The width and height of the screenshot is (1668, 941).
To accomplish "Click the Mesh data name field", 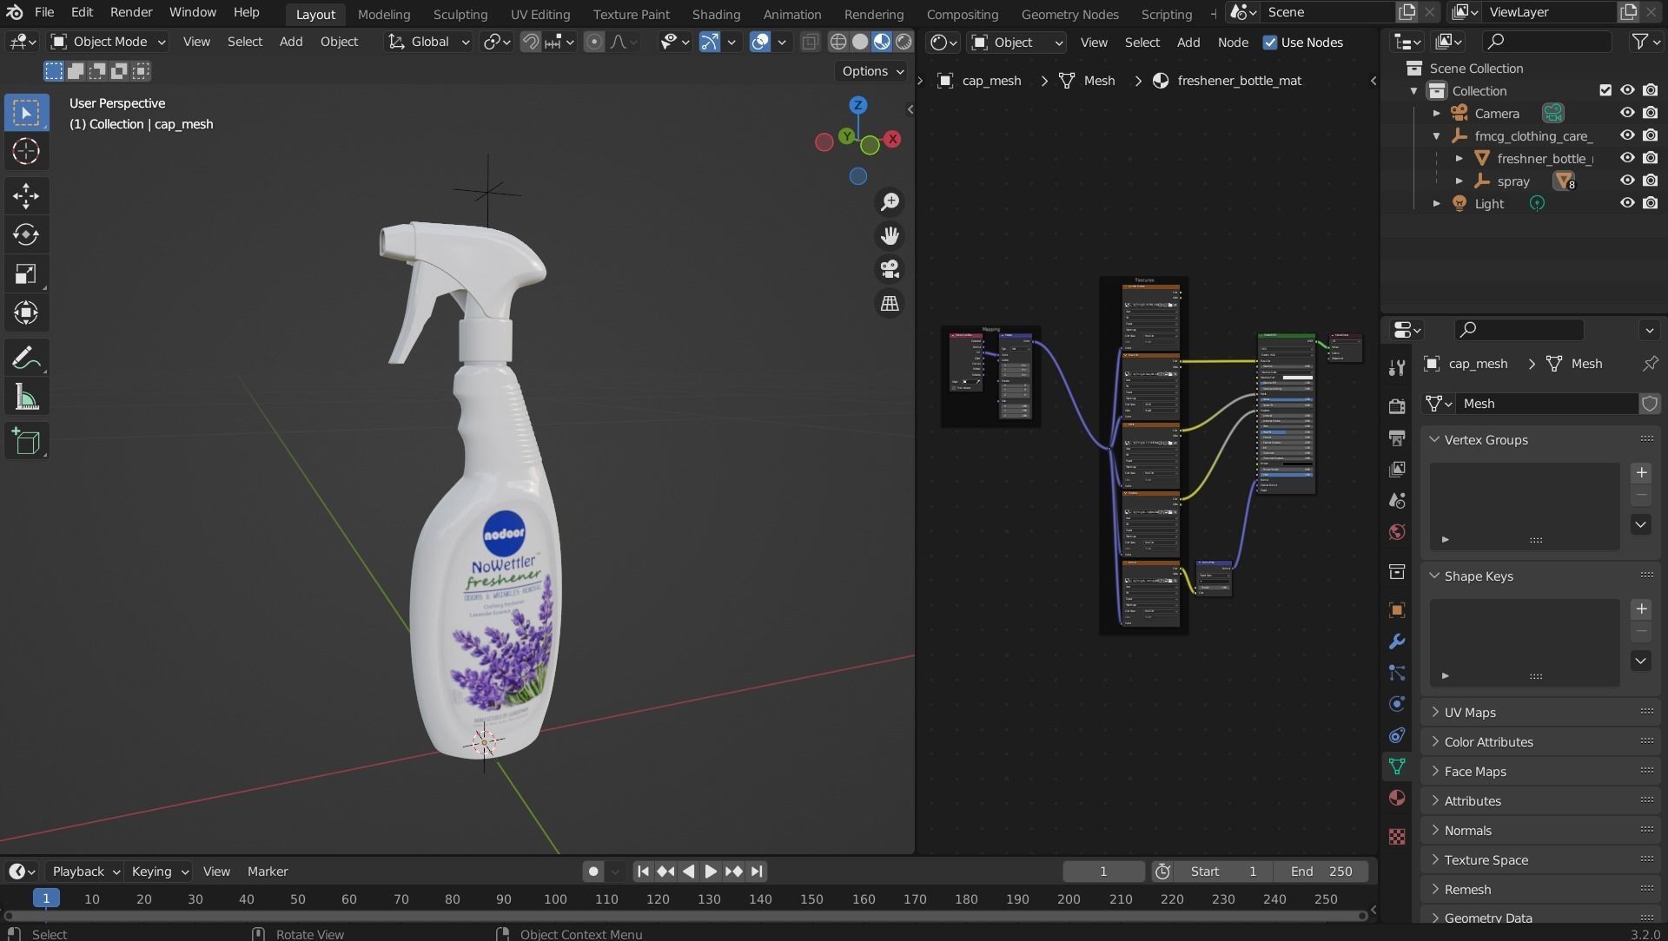I will coord(1547,404).
